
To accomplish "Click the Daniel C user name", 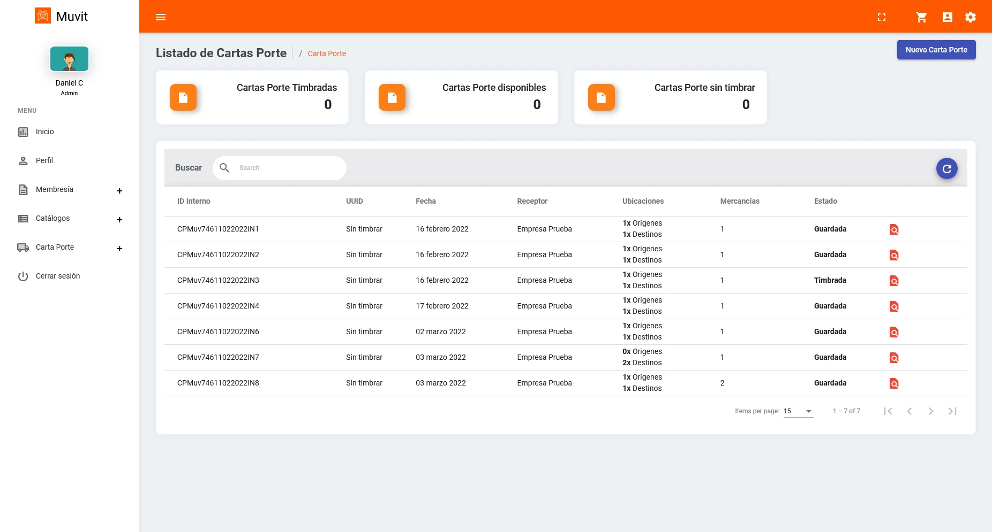I will pyautogui.click(x=69, y=83).
